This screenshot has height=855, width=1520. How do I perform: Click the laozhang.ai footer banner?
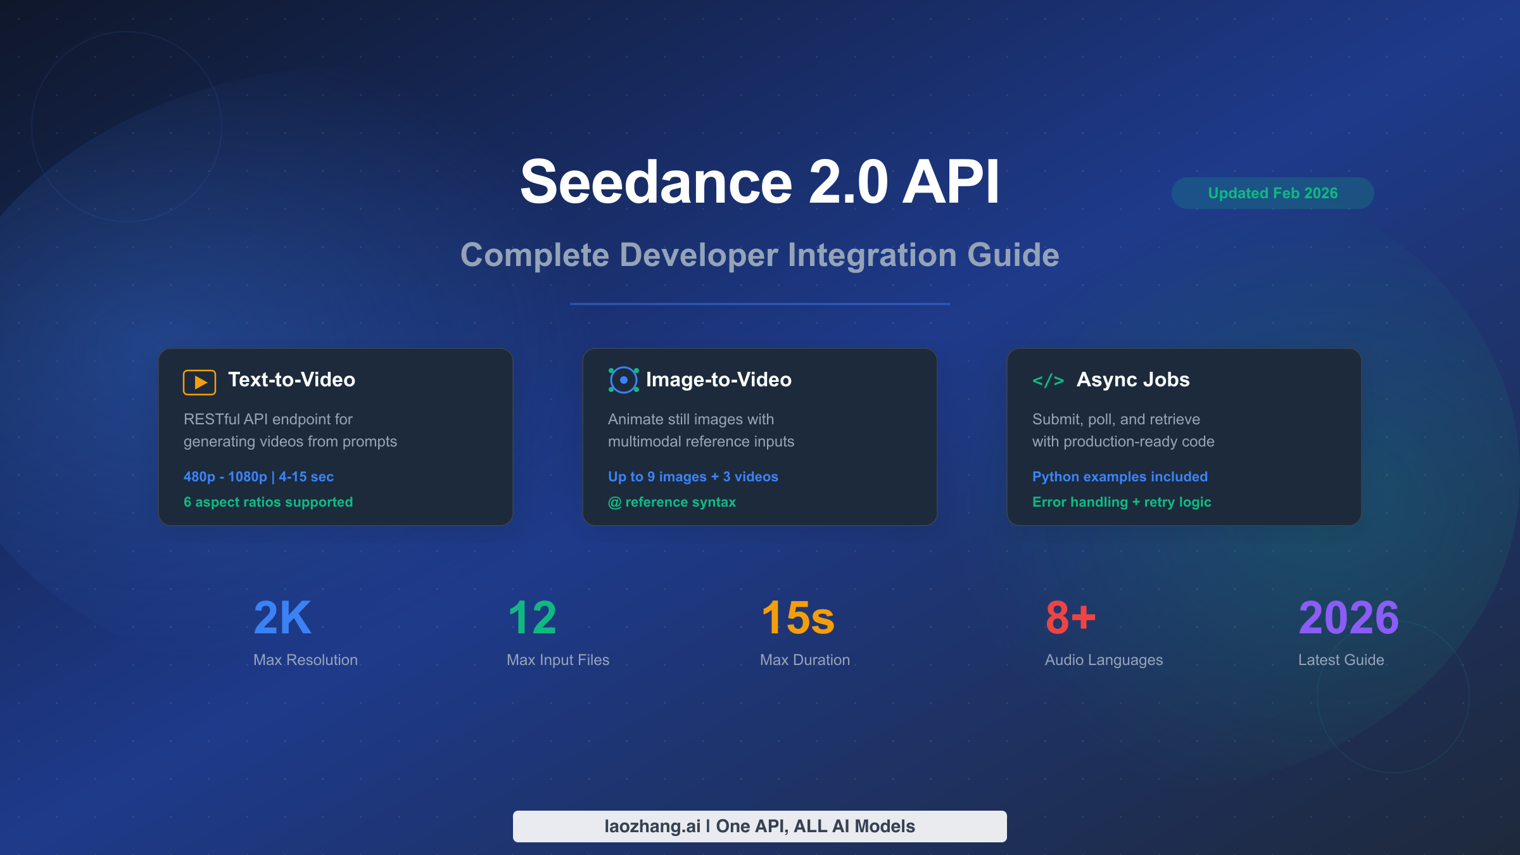[759, 826]
